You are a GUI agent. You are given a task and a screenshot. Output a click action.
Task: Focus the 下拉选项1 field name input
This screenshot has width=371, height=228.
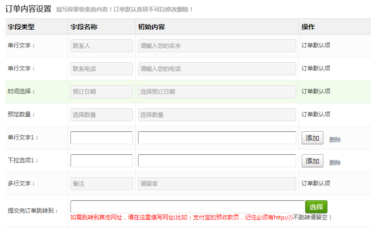click(102, 161)
